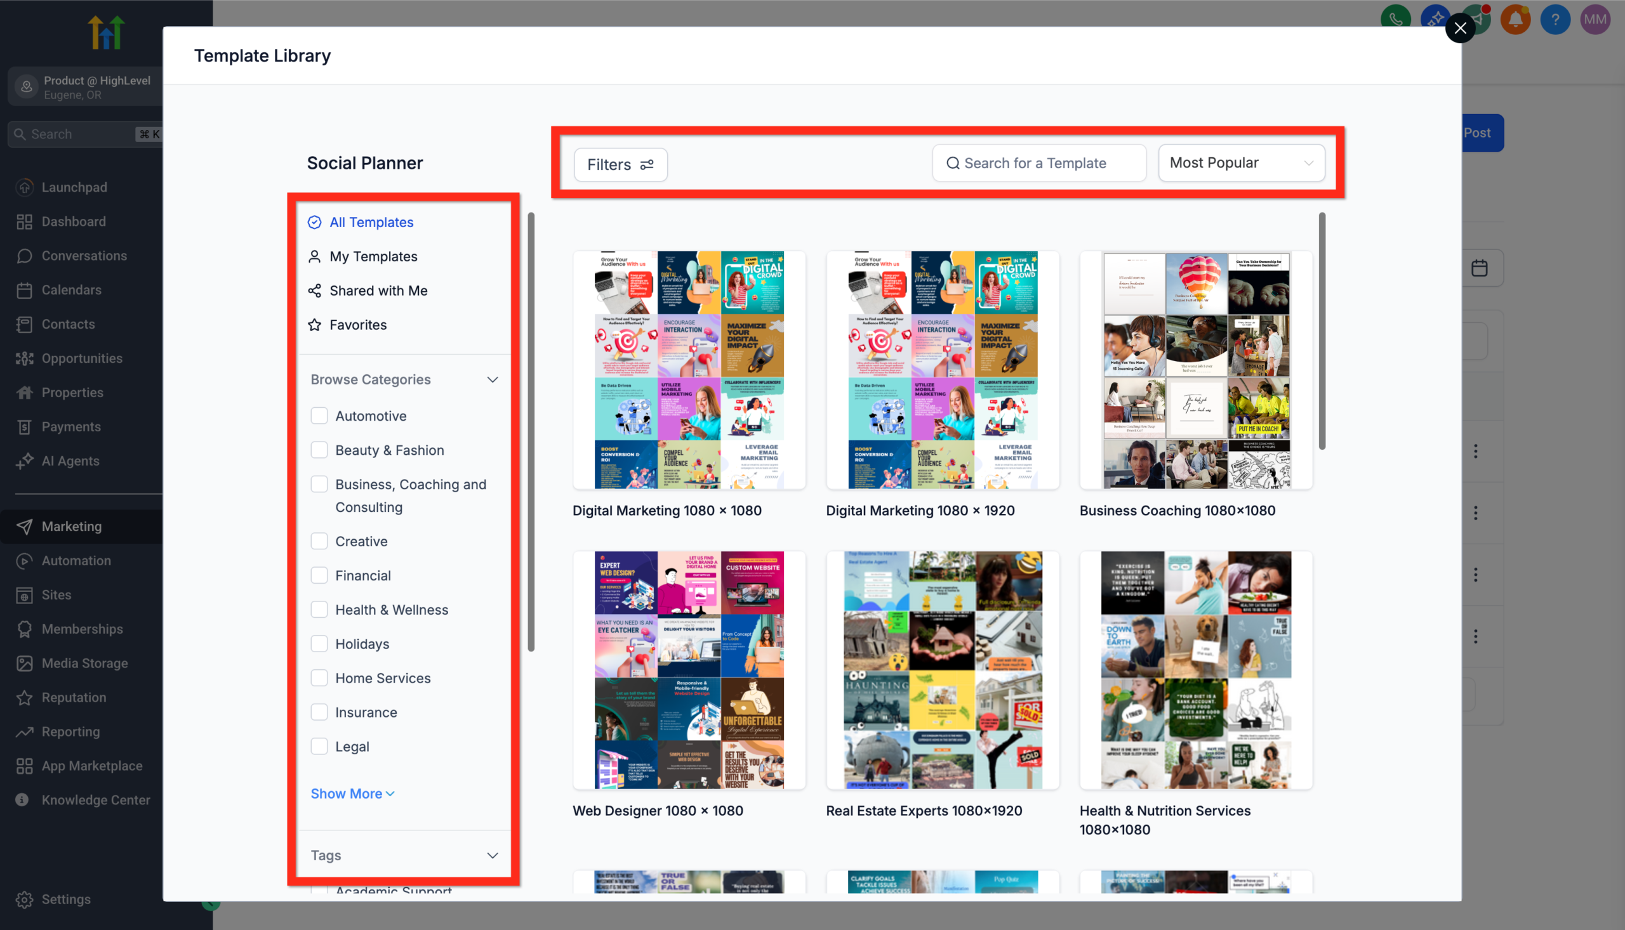The height and width of the screenshot is (930, 1625).
Task: Expand the Tags section
Action: click(492, 855)
